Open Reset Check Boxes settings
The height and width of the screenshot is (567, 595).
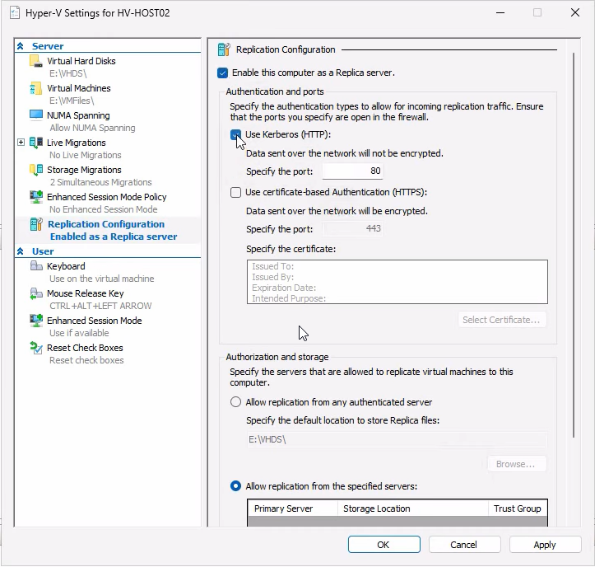click(85, 348)
